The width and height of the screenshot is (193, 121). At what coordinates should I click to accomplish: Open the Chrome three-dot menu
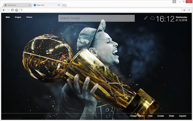coord(189,10)
